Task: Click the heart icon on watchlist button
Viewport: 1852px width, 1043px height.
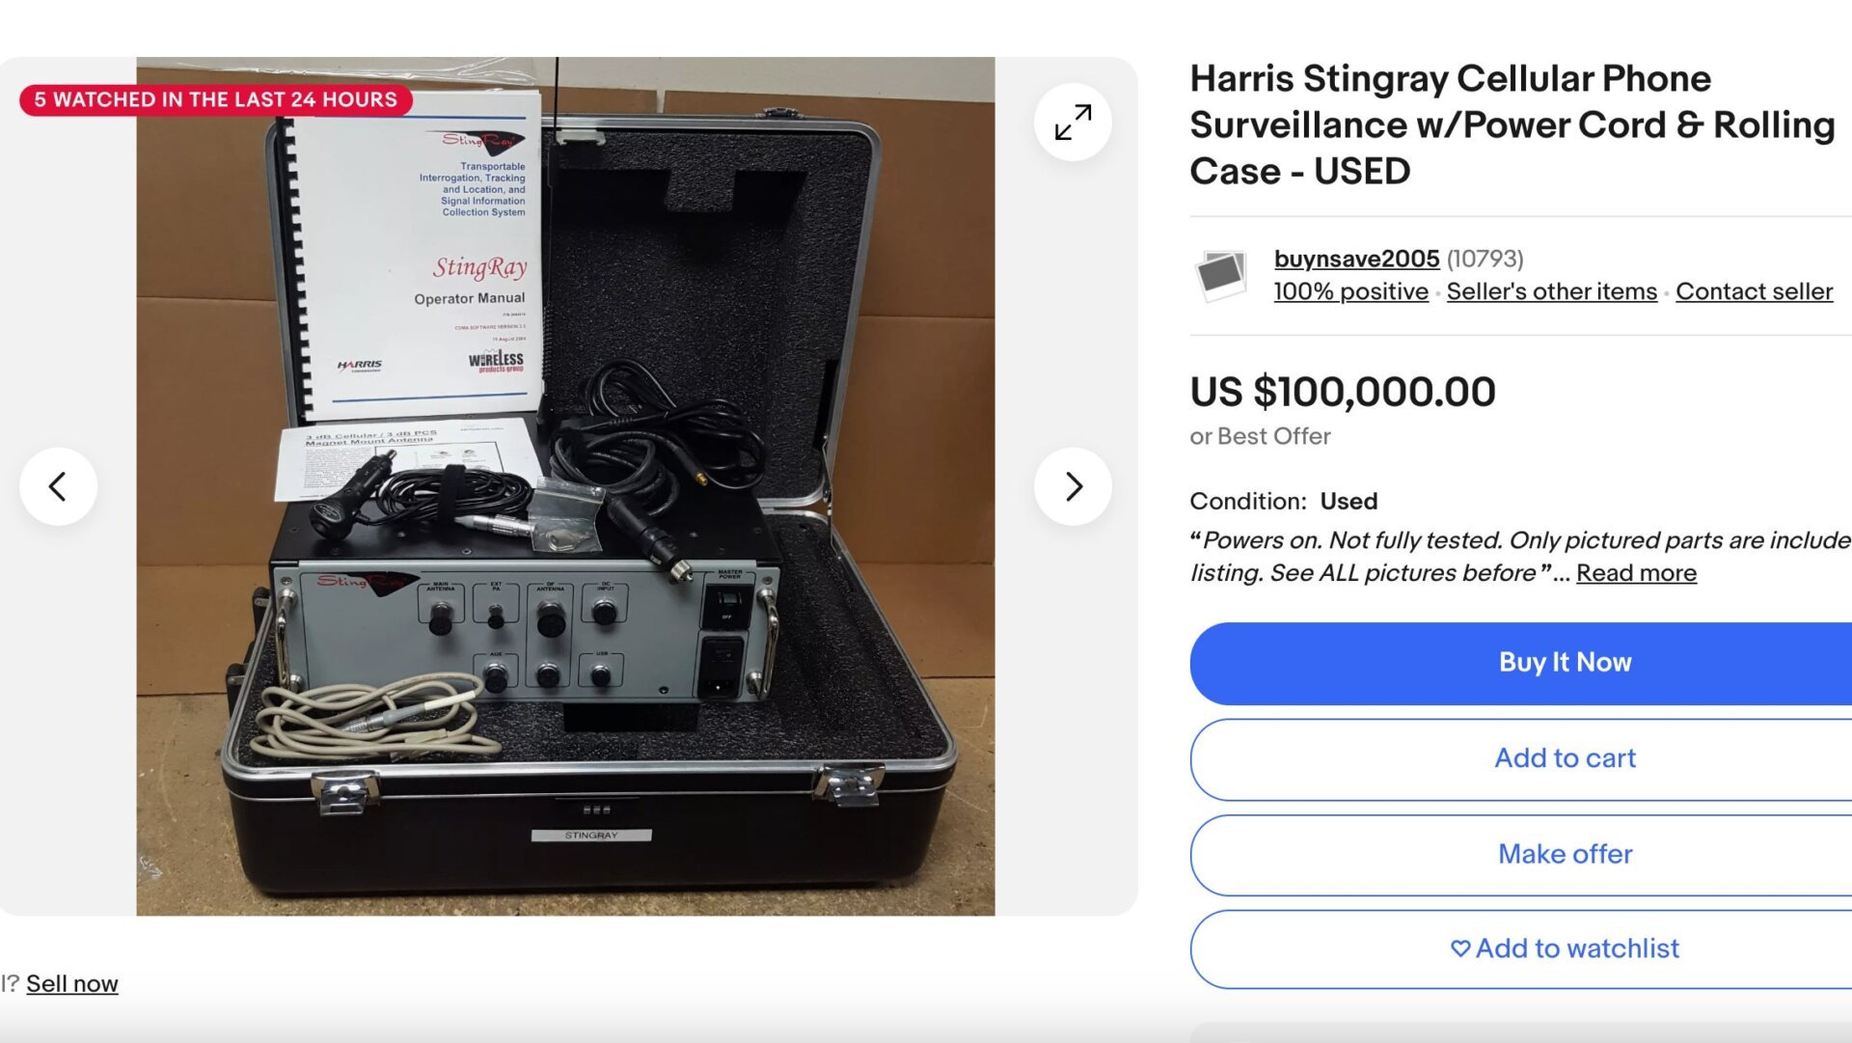Action: [x=1460, y=948]
